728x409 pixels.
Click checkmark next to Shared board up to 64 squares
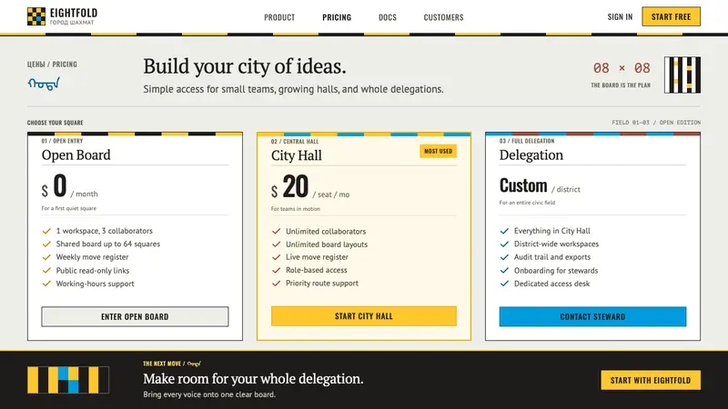click(x=46, y=244)
